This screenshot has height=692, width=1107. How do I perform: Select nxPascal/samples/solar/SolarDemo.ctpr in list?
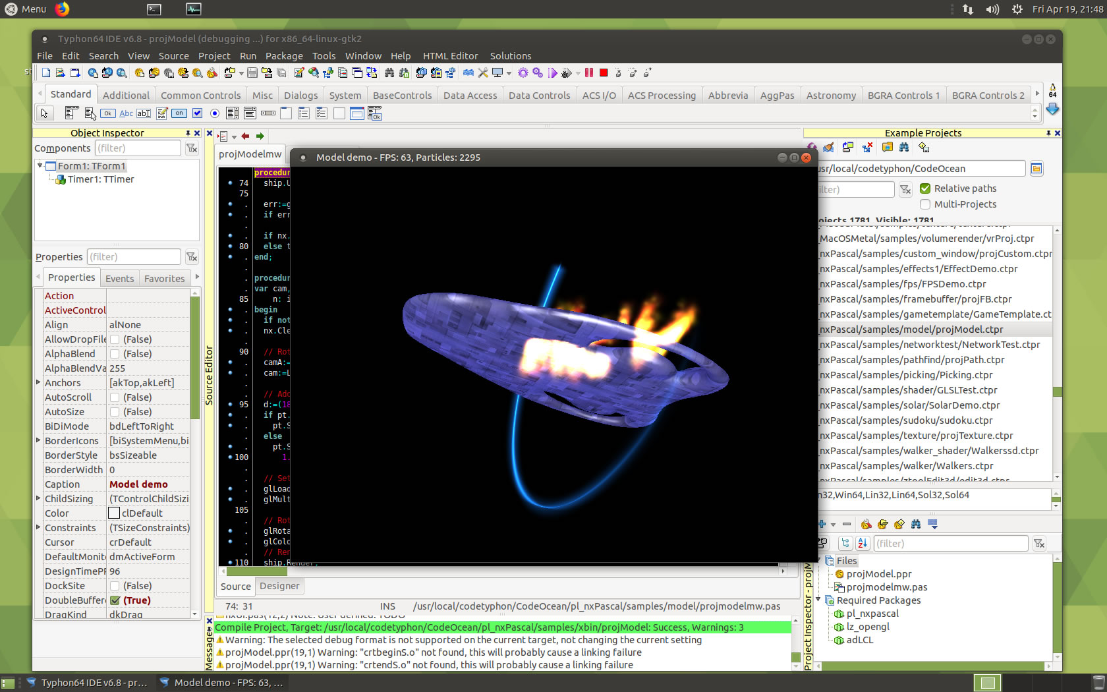909,405
